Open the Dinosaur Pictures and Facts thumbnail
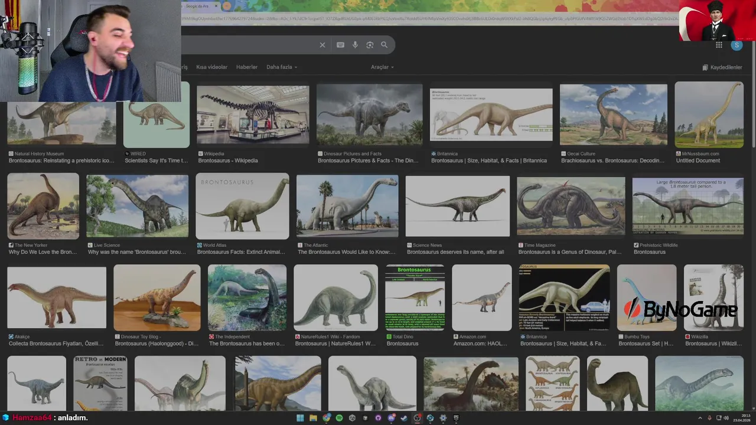The width and height of the screenshot is (756, 425). pos(370,115)
